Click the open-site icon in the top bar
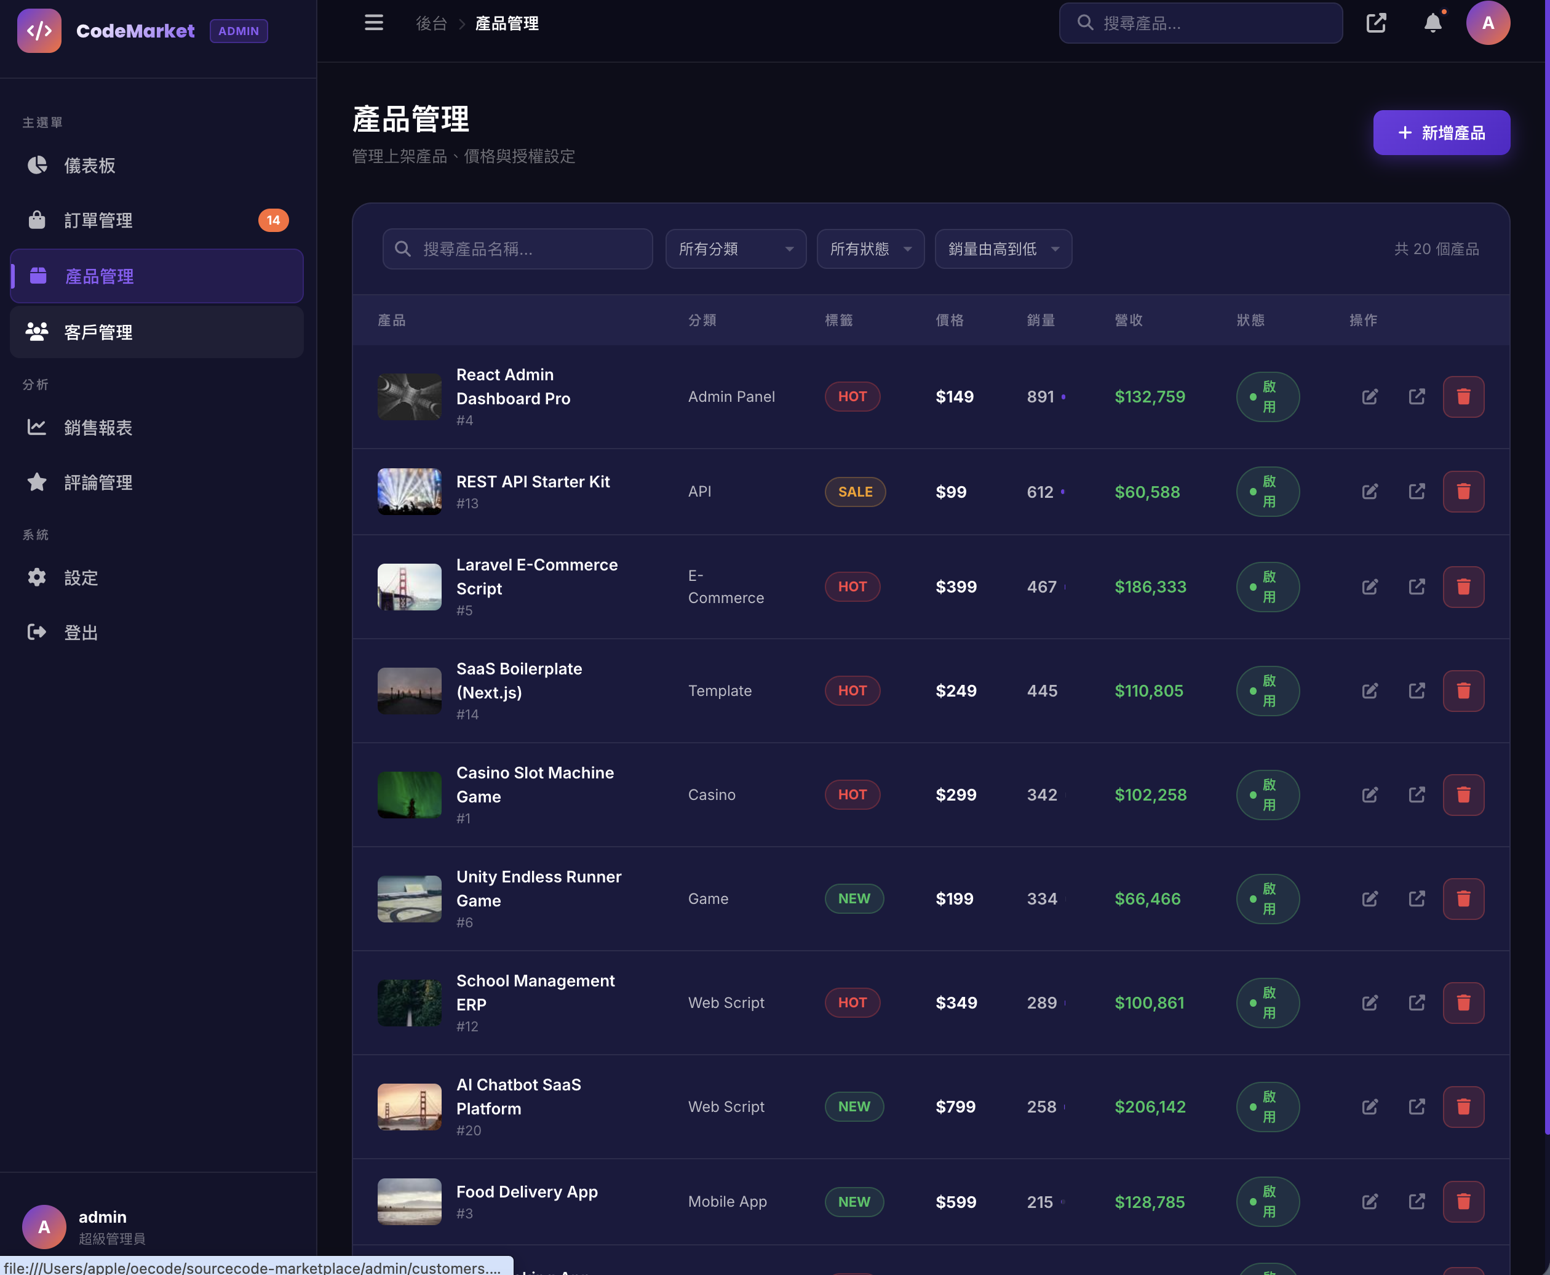Screen dimensions: 1550x1275 coord(1376,23)
